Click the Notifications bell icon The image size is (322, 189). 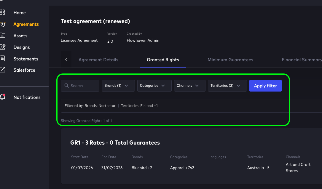pos(3,97)
